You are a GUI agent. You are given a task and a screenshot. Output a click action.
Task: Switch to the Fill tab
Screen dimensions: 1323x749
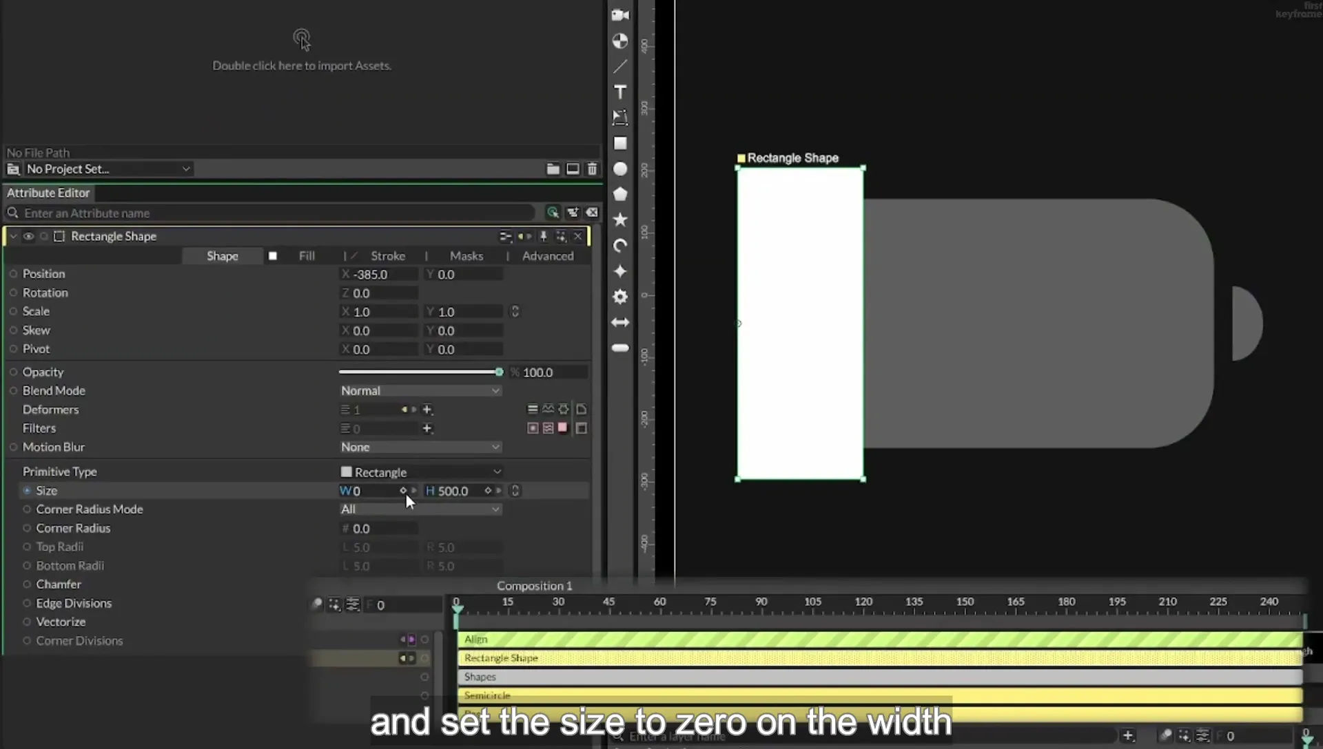307,256
